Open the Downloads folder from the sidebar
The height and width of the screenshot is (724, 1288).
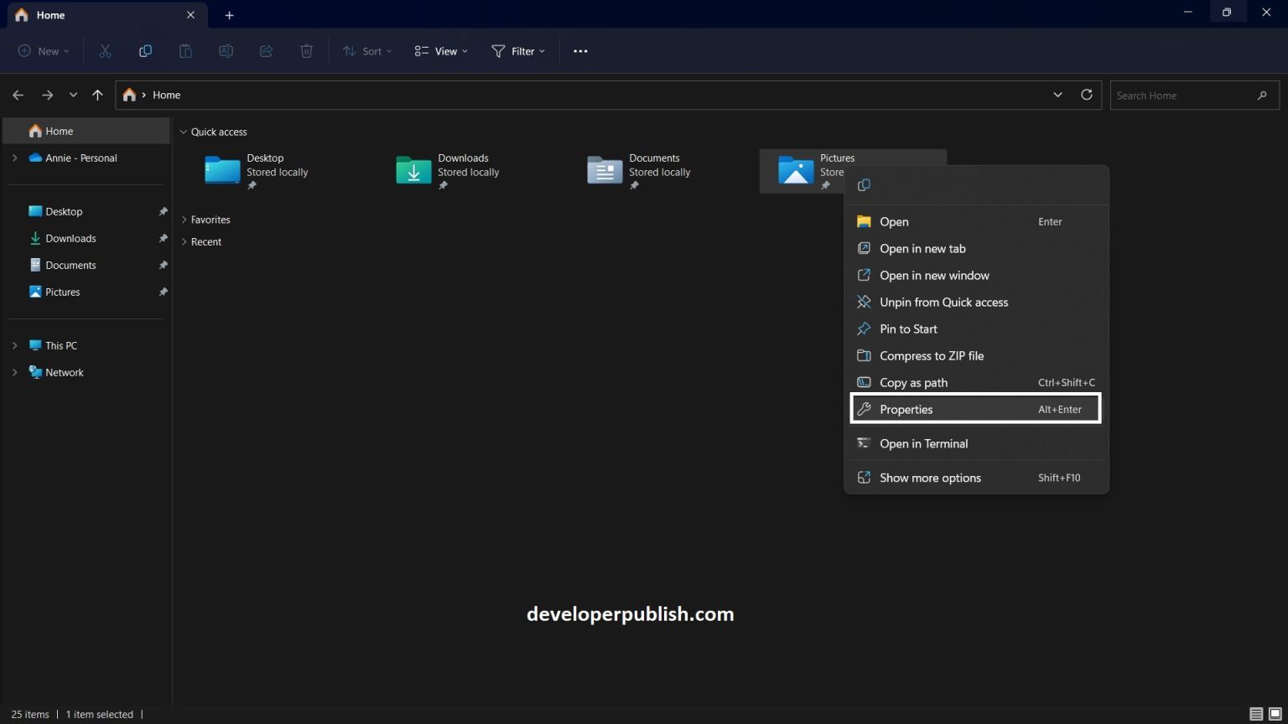[x=70, y=238]
